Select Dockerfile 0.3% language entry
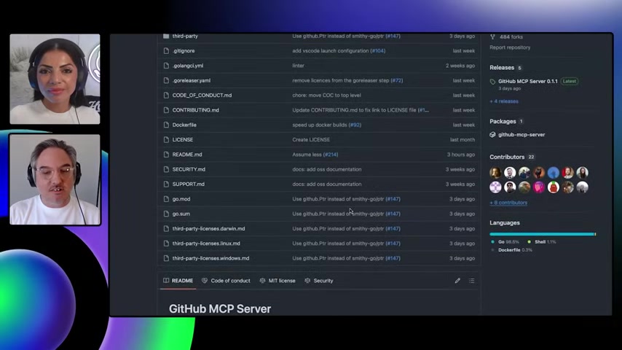 [512, 250]
